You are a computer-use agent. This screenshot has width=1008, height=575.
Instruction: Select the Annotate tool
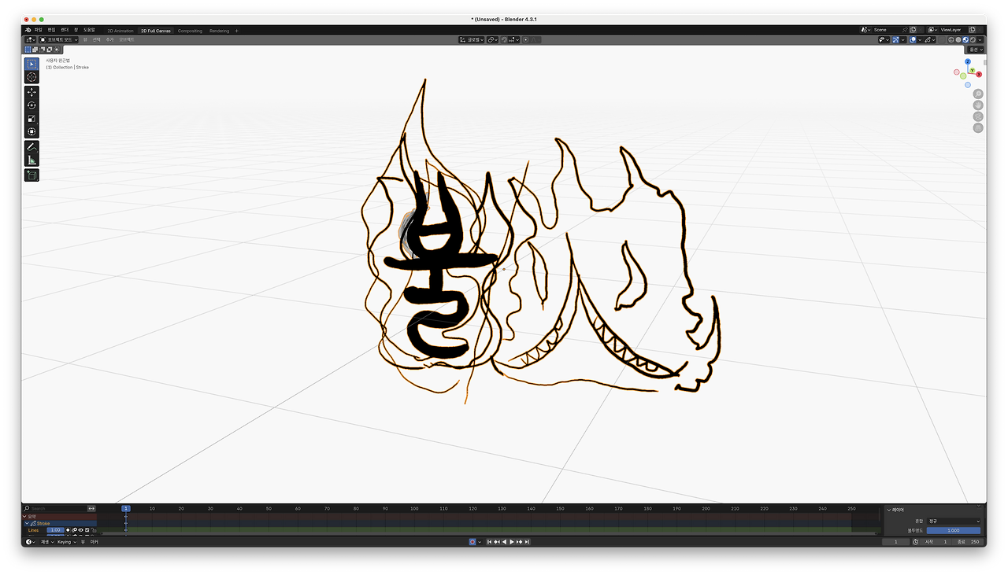pos(31,147)
